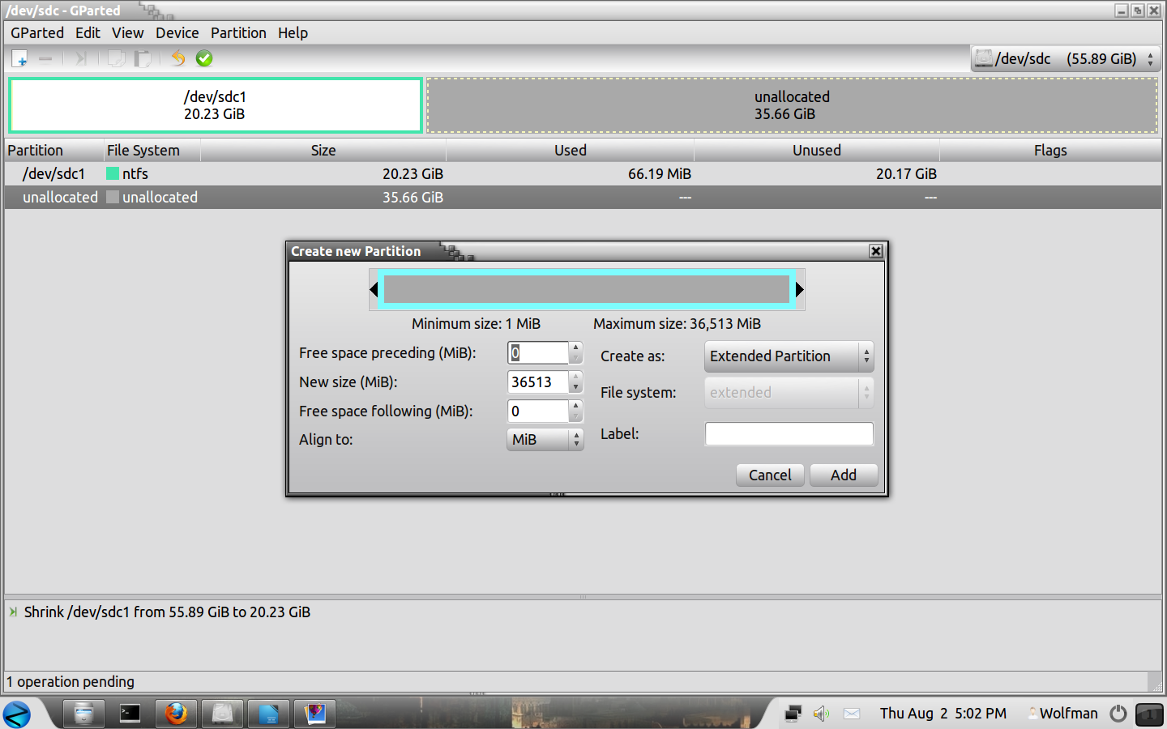Decrease New size value
The image size is (1167, 729).
576,387
